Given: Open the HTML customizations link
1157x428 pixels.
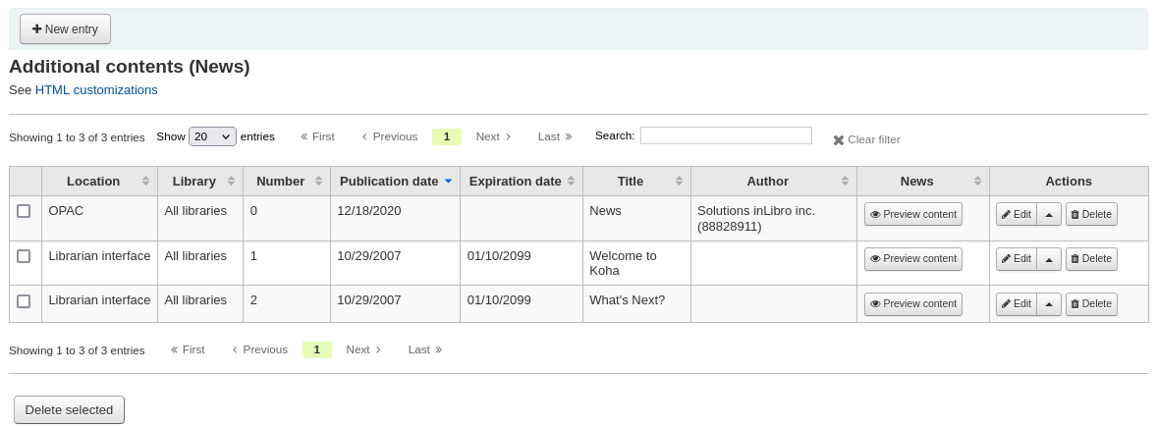Looking at the screenshot, I should (x=96, y=89).
